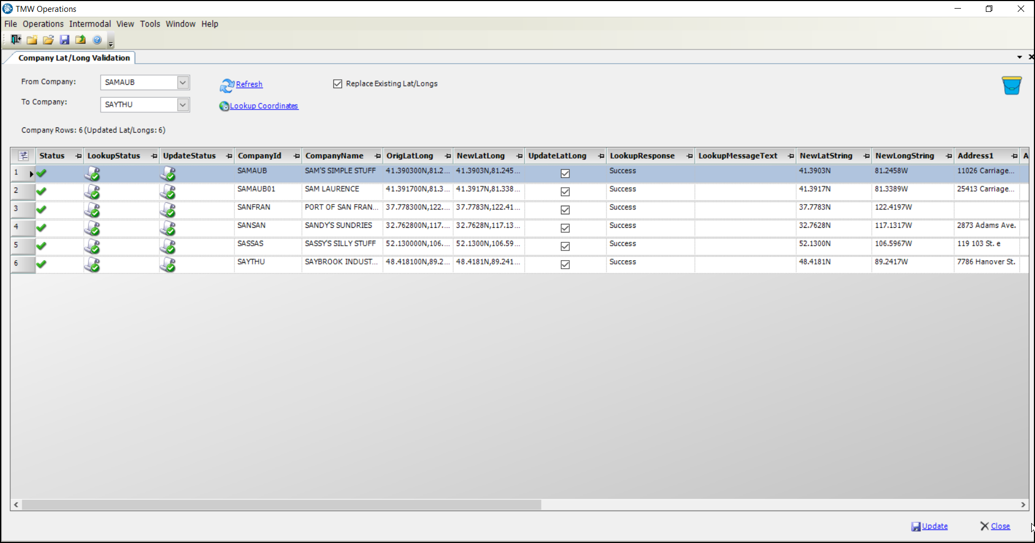Uncheck Replace Existing Lat/Longs checkbox
The width and height of the screenshot is (1035, 543).
click(x=338, y=84)
